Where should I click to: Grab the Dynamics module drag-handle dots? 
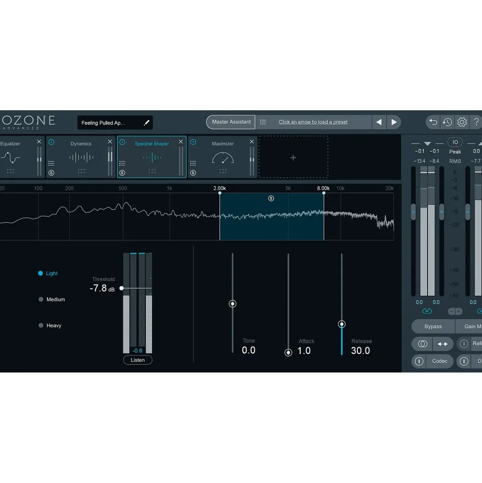pyautogui.click(x=81, y=171)
